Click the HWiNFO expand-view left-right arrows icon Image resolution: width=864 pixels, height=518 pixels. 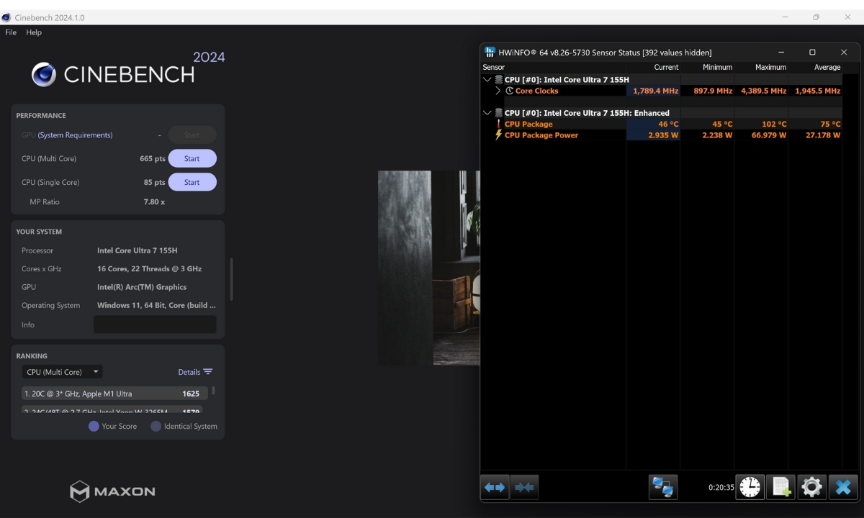[x=495, y=487]
